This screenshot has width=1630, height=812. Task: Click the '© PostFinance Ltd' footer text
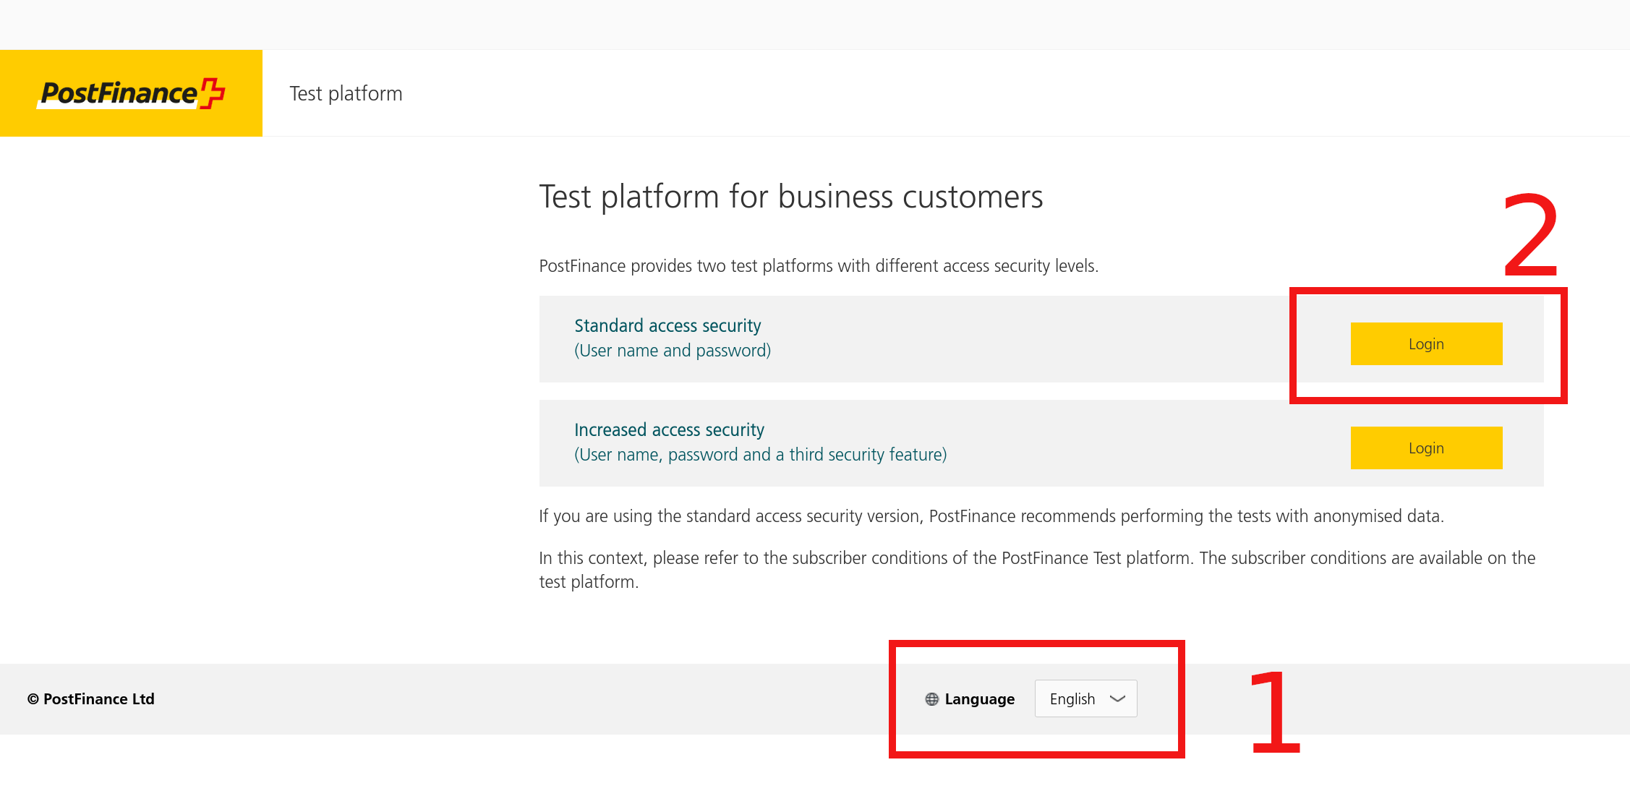coord(91,699)
